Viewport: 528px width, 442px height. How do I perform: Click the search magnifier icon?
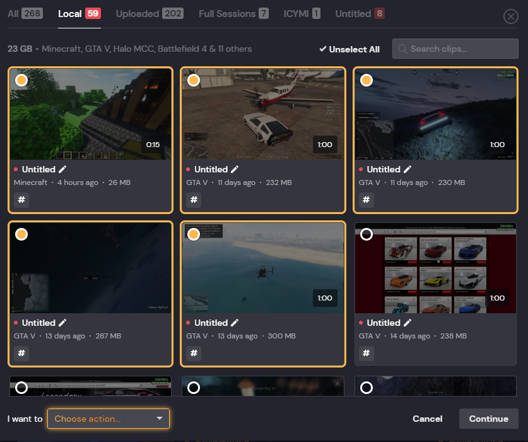[402, 49]
